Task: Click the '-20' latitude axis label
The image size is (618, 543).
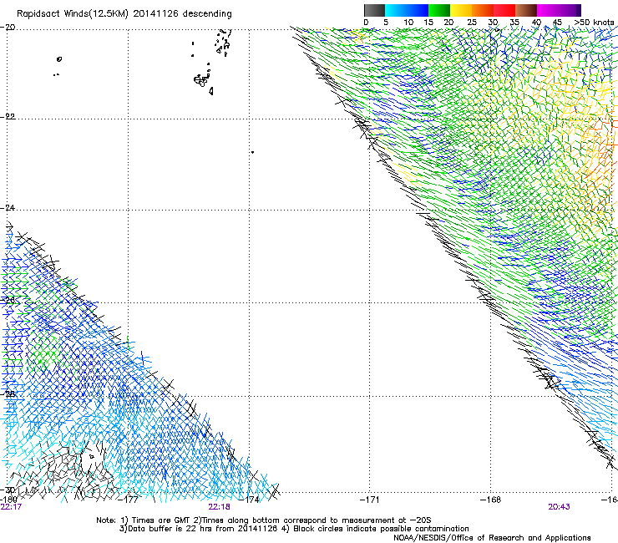Action: click(x=8, y=28)
